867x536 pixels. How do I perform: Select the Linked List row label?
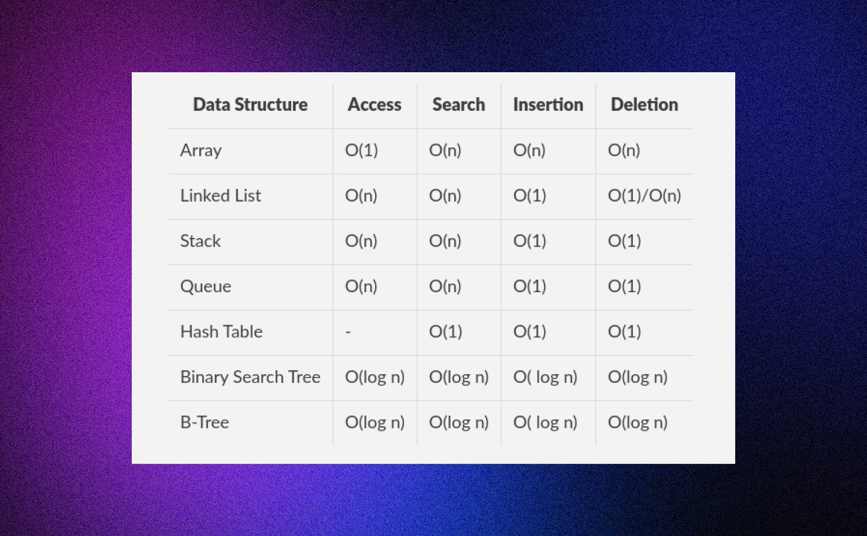(x=221, y=196)
